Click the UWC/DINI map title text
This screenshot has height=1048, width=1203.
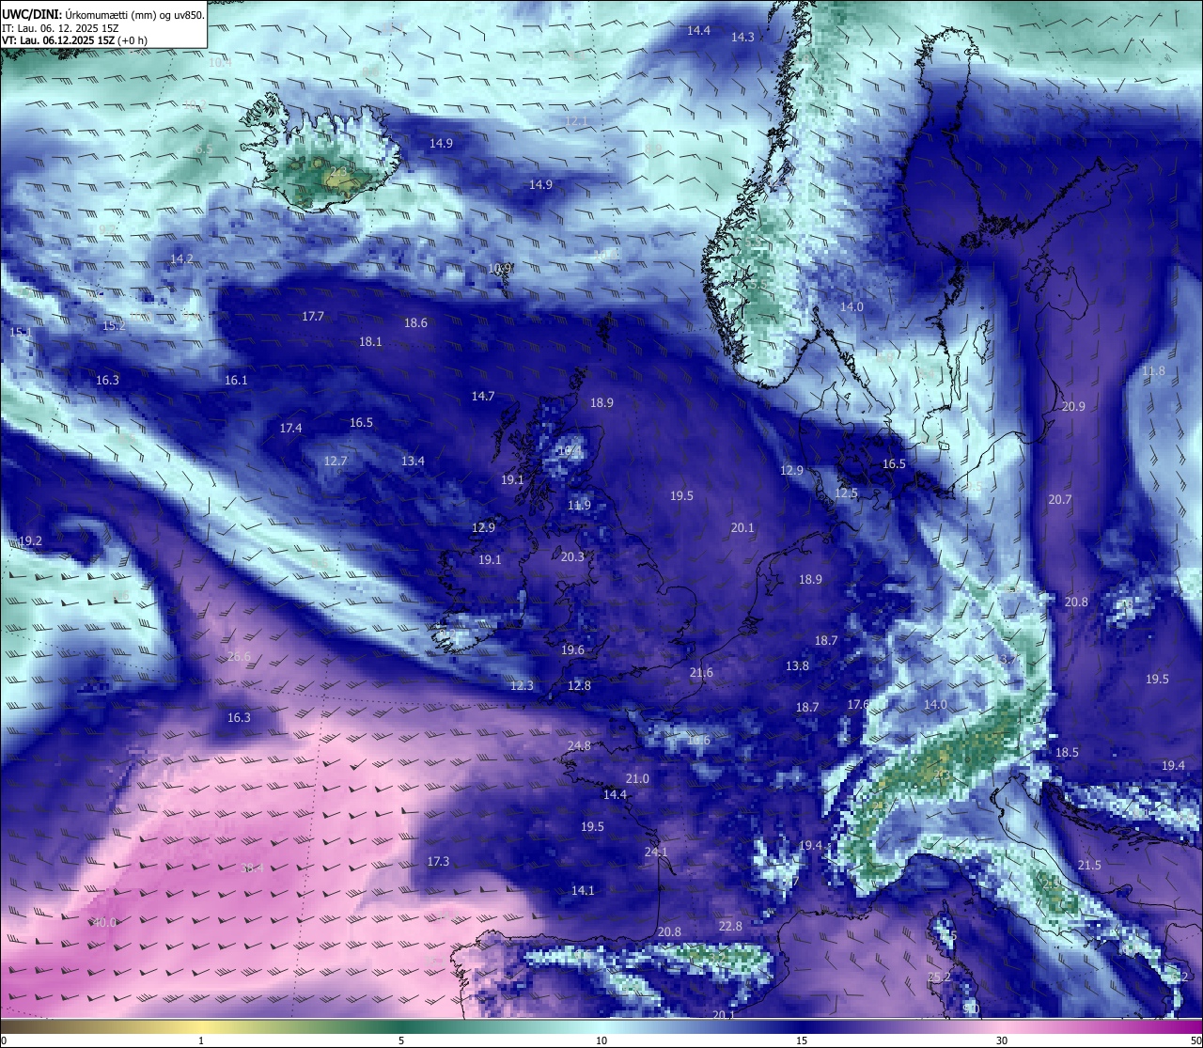(x=103, y=14)
